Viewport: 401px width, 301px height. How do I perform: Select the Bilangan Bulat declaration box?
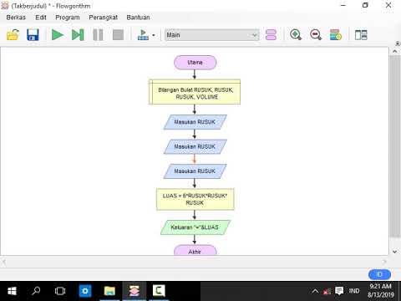(x=195, y=92)
